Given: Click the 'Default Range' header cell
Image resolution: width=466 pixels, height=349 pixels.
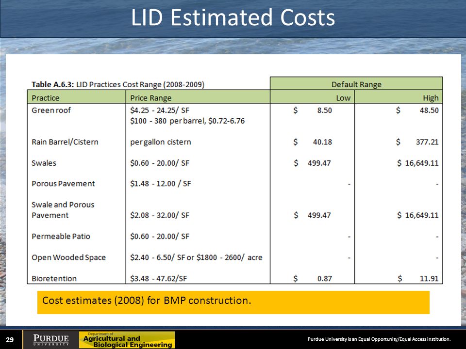Looking at the screenshot, I should [356, 83].
